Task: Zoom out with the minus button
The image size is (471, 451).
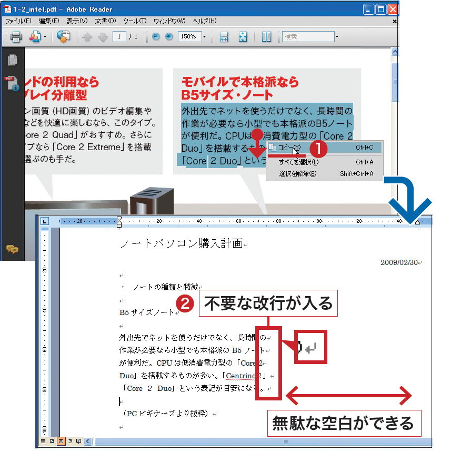Action: pyautogui.click(x=156, y=37)
